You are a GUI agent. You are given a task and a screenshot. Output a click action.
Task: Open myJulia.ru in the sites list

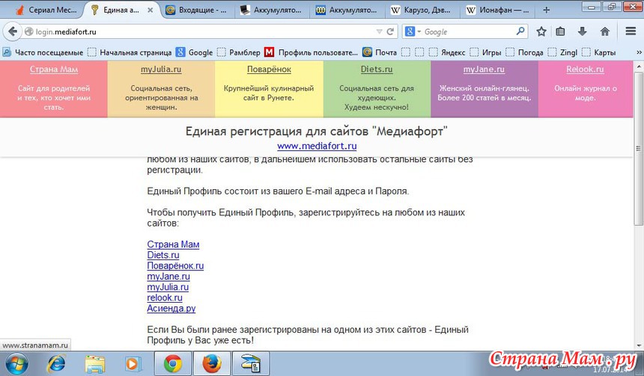[168, 287]
